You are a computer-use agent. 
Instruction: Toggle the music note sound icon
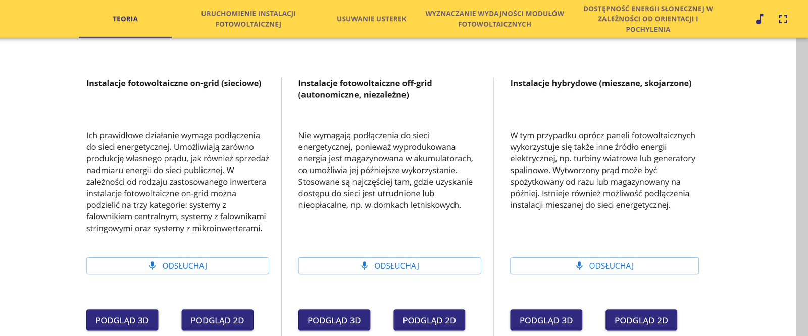pyautogui.click(x=760, y=19)
